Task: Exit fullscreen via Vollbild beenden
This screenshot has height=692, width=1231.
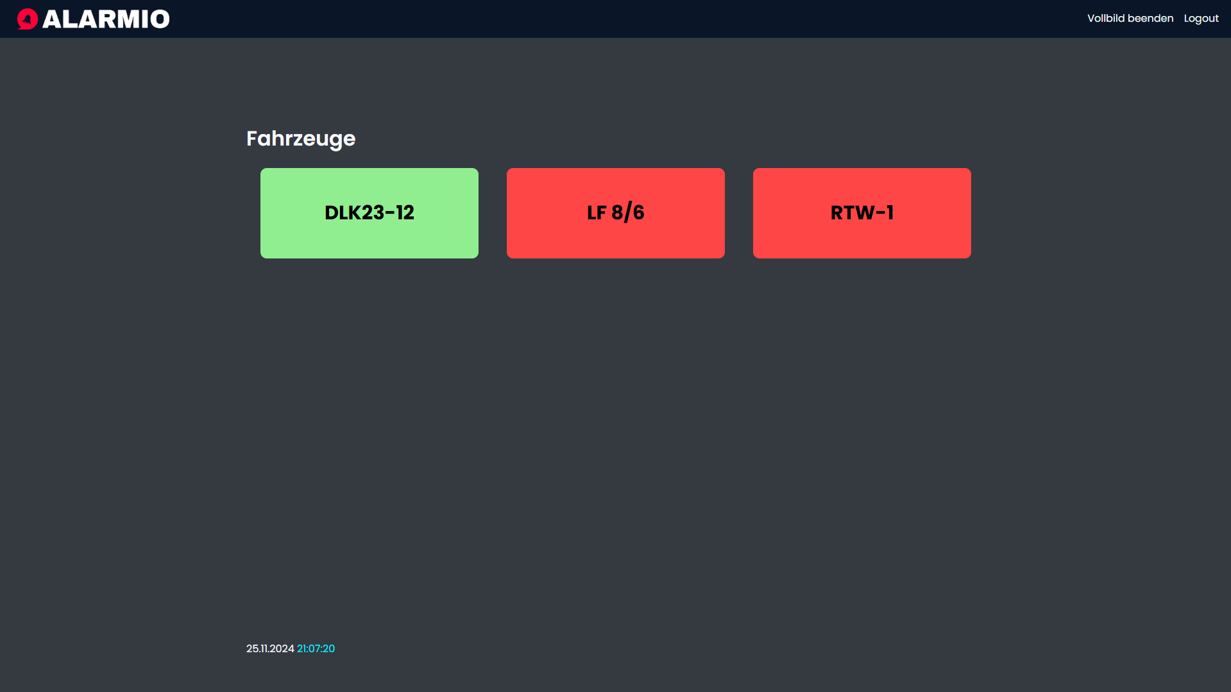Action: click(x=1130, y=19)
